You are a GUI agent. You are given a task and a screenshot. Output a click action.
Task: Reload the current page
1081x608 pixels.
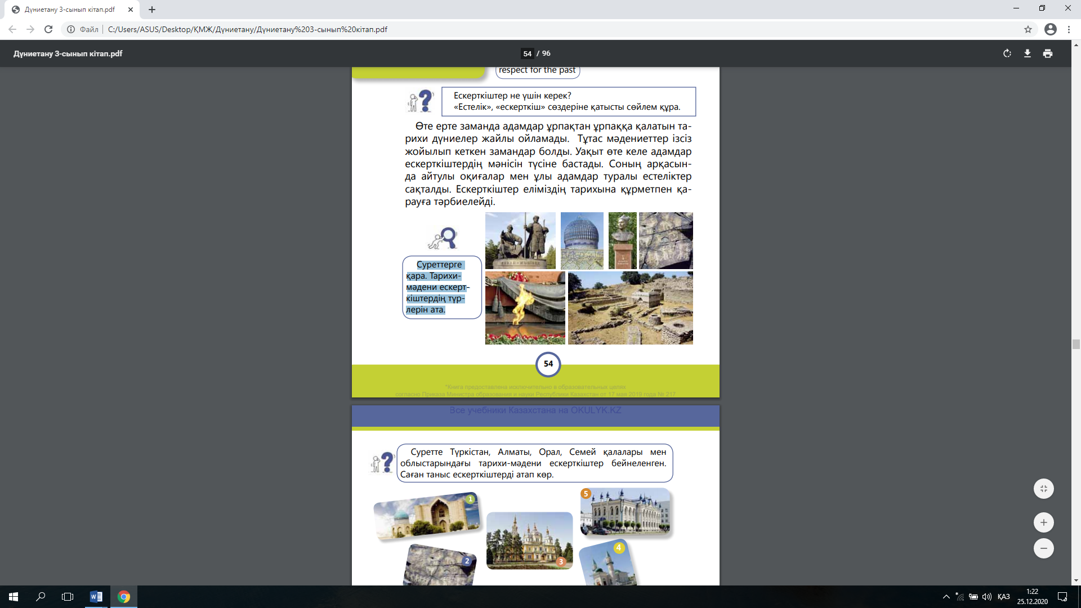tap(48, 29)
